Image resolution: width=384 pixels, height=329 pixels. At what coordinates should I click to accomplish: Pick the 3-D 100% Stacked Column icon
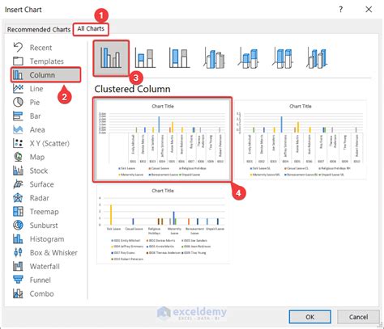283,58
